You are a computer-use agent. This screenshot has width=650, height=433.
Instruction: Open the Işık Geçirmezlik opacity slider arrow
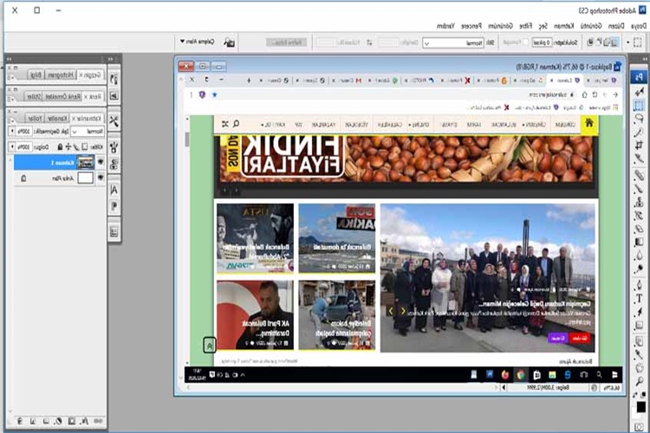(12, 132)
